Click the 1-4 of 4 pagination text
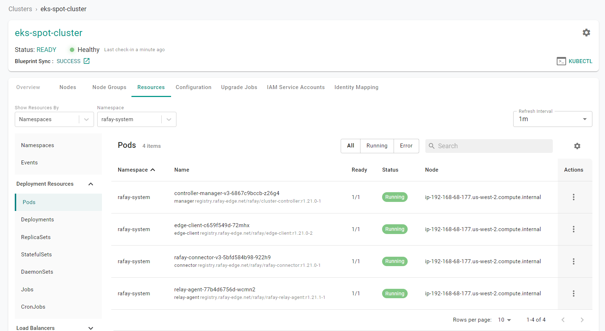605x331 pixels. click(x=536, y=320)
